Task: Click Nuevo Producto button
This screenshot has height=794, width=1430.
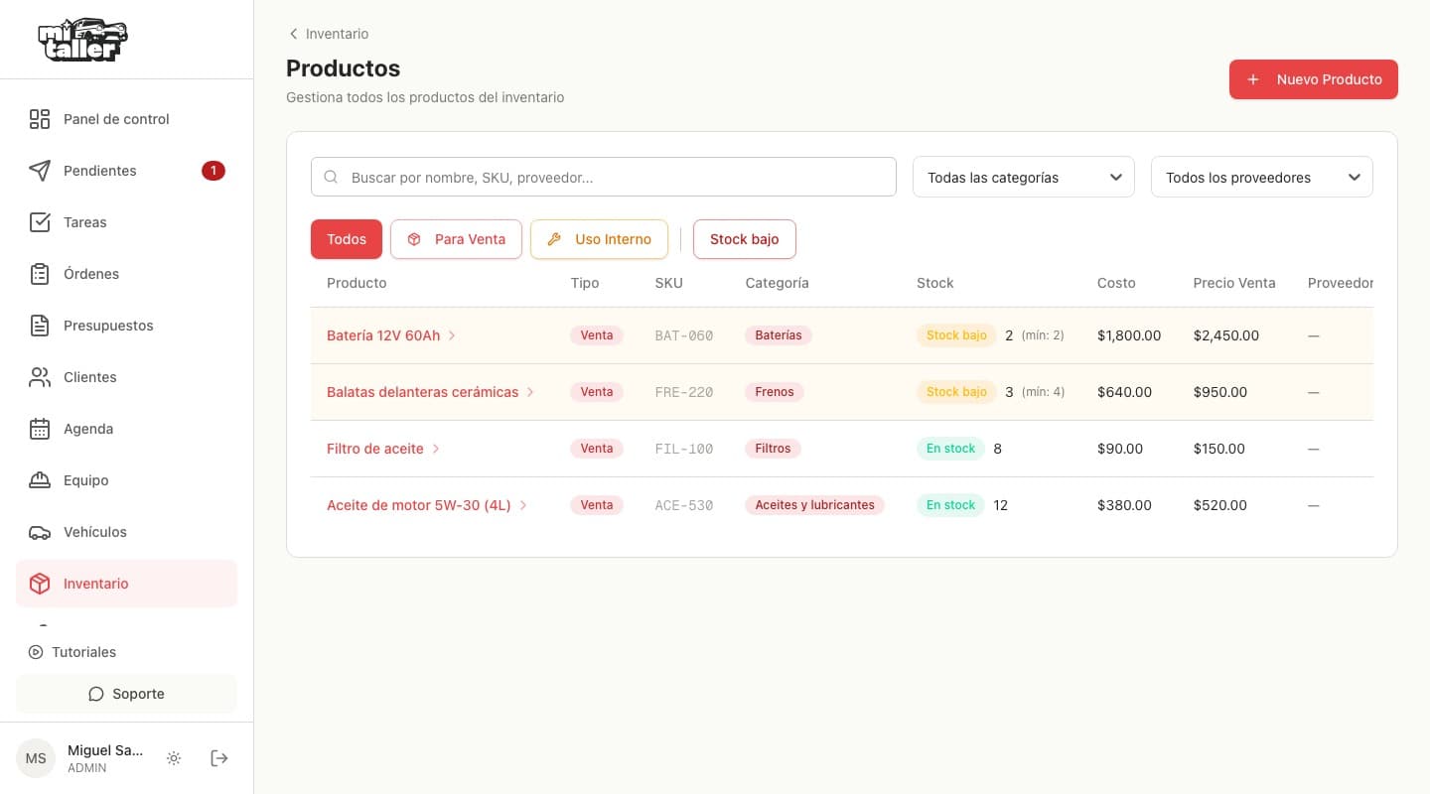Action: [1313, 79]
